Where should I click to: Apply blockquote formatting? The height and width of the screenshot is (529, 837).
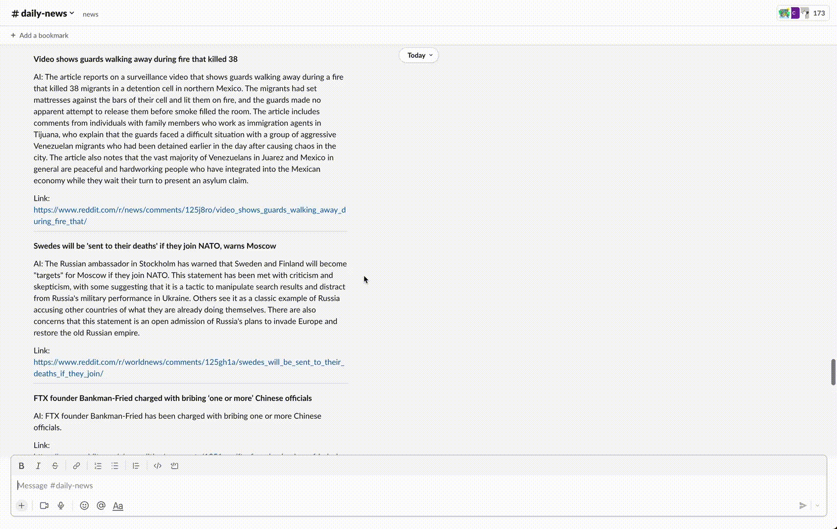[136, 466]
